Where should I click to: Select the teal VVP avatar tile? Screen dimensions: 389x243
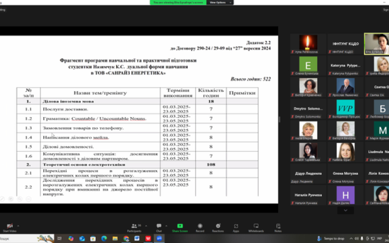[346, 109]
